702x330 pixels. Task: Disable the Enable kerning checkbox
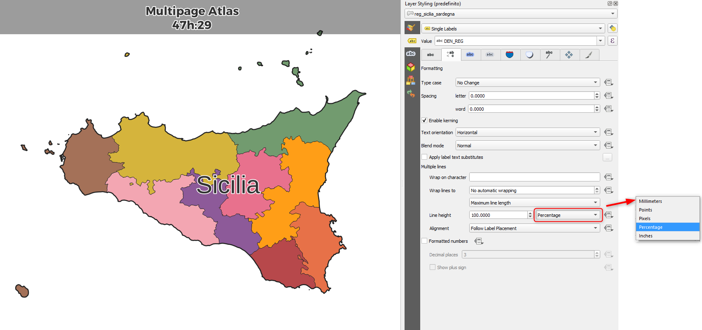pos(424,121)
